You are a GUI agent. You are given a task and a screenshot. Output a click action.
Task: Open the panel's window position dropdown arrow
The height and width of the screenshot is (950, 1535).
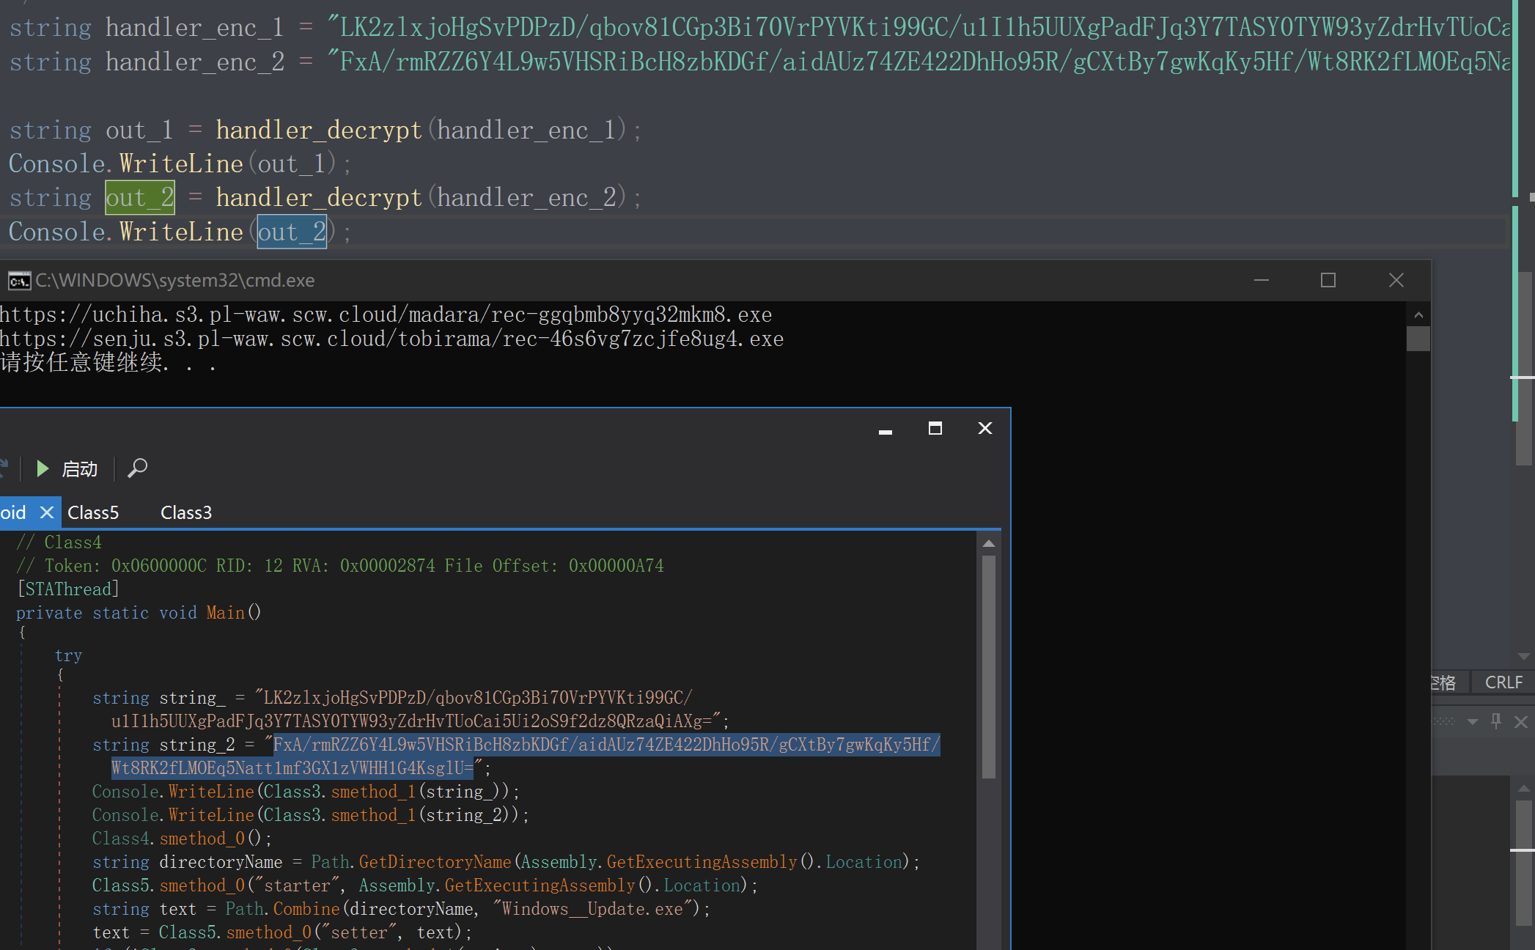[x=1472, y=722]
